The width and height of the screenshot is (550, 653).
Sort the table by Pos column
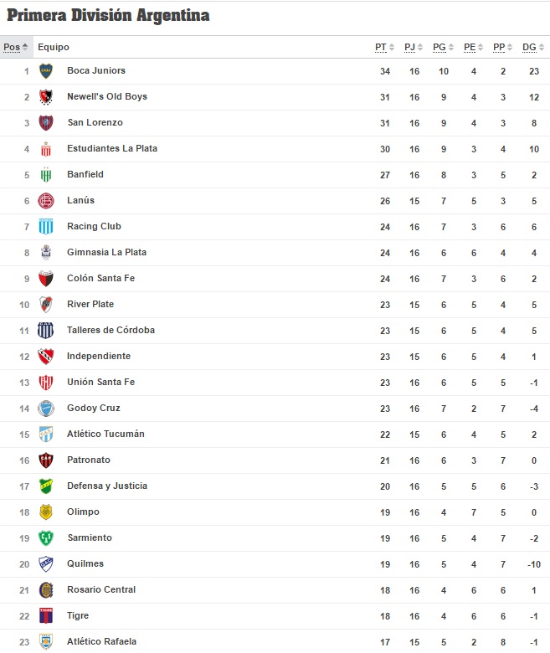15,47
